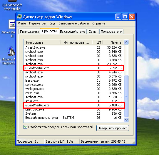Sort by the ЦП column header
Viewport: 159px width, 155px height.
(98, 42)
